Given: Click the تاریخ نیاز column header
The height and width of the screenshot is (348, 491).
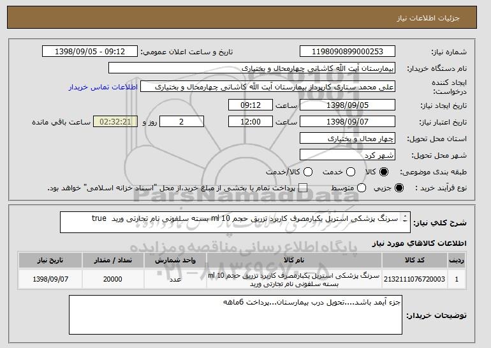Looking at the screenshot, I should pos(50,261).
